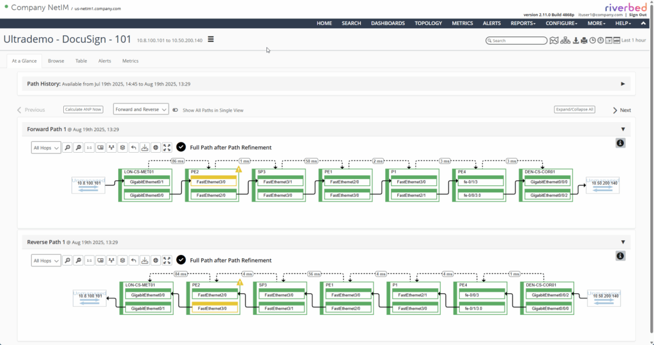Open the topology hierarchy icon beside search
The width and height of the screenshot is (654, 345).
[565, 40]
